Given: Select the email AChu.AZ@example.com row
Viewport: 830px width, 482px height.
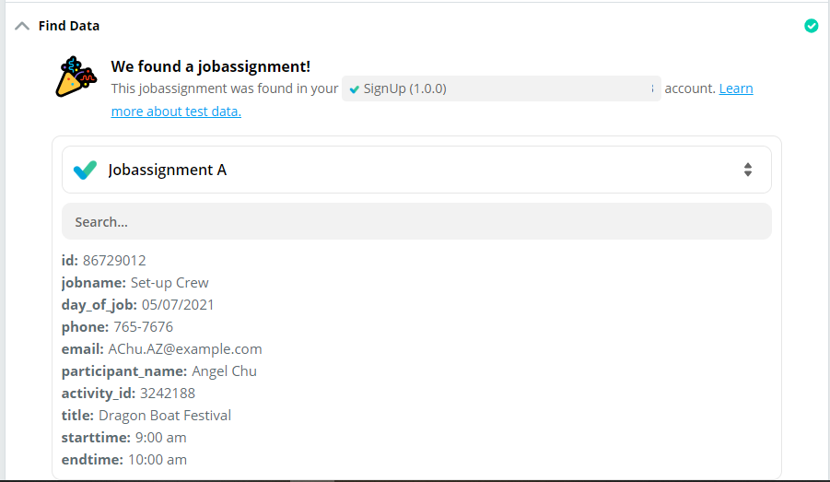Looking at the screenshot, I should click(161, 349).
